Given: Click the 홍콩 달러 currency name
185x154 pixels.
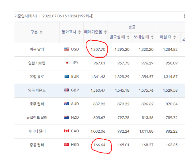Looking at the screenshot, I should (x=37, y=145).
